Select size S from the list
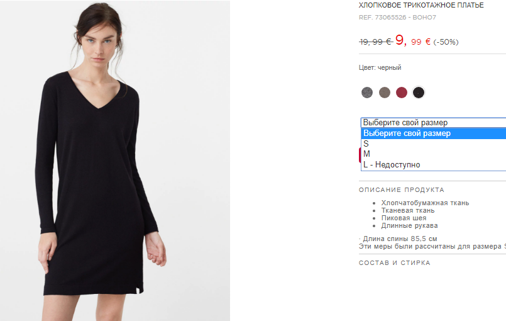 click(433, 144)
